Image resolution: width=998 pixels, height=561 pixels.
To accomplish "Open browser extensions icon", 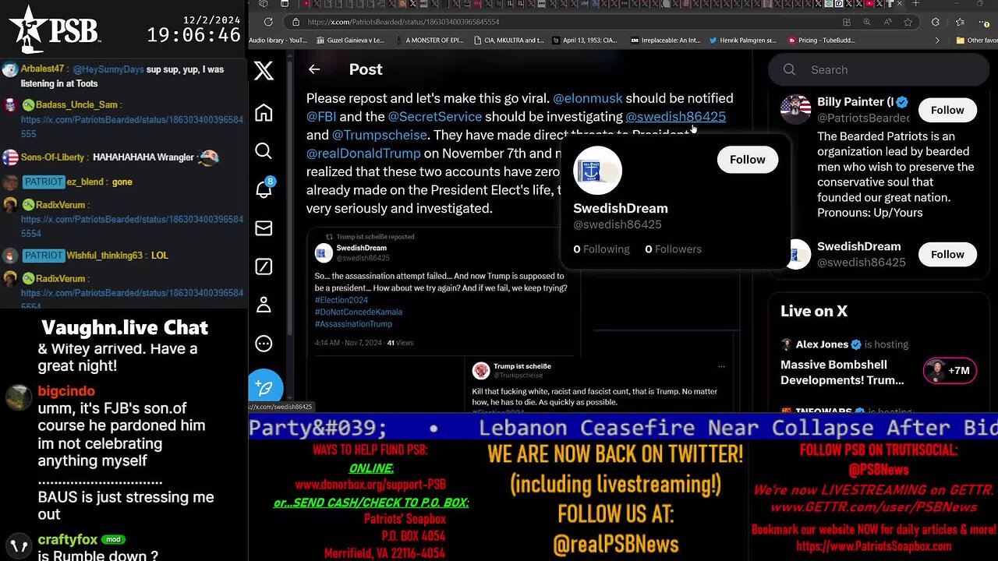I will (x=936, y=22).
